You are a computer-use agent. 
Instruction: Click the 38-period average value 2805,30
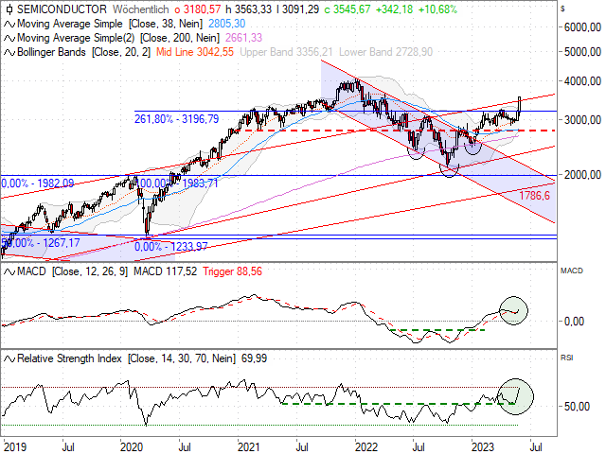pos(227,24)
